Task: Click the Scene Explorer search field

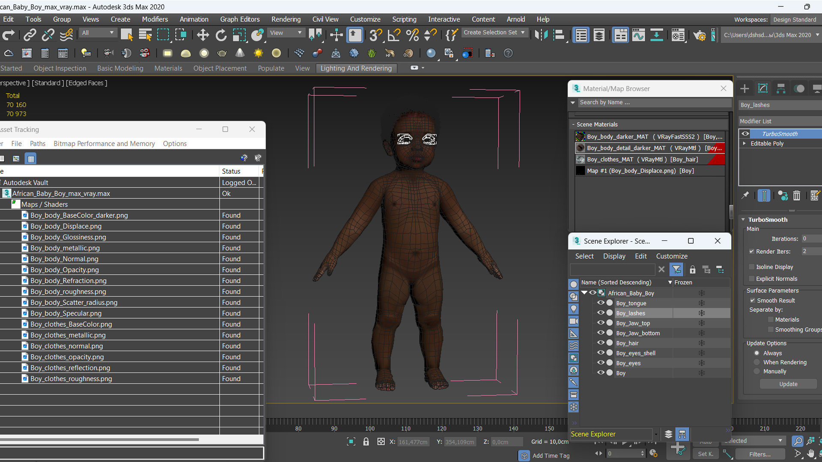Action: [x=612, y=269]
